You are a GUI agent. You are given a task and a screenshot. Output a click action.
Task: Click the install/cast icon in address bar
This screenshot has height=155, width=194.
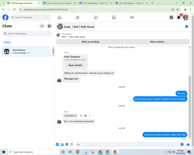(173, 10)
